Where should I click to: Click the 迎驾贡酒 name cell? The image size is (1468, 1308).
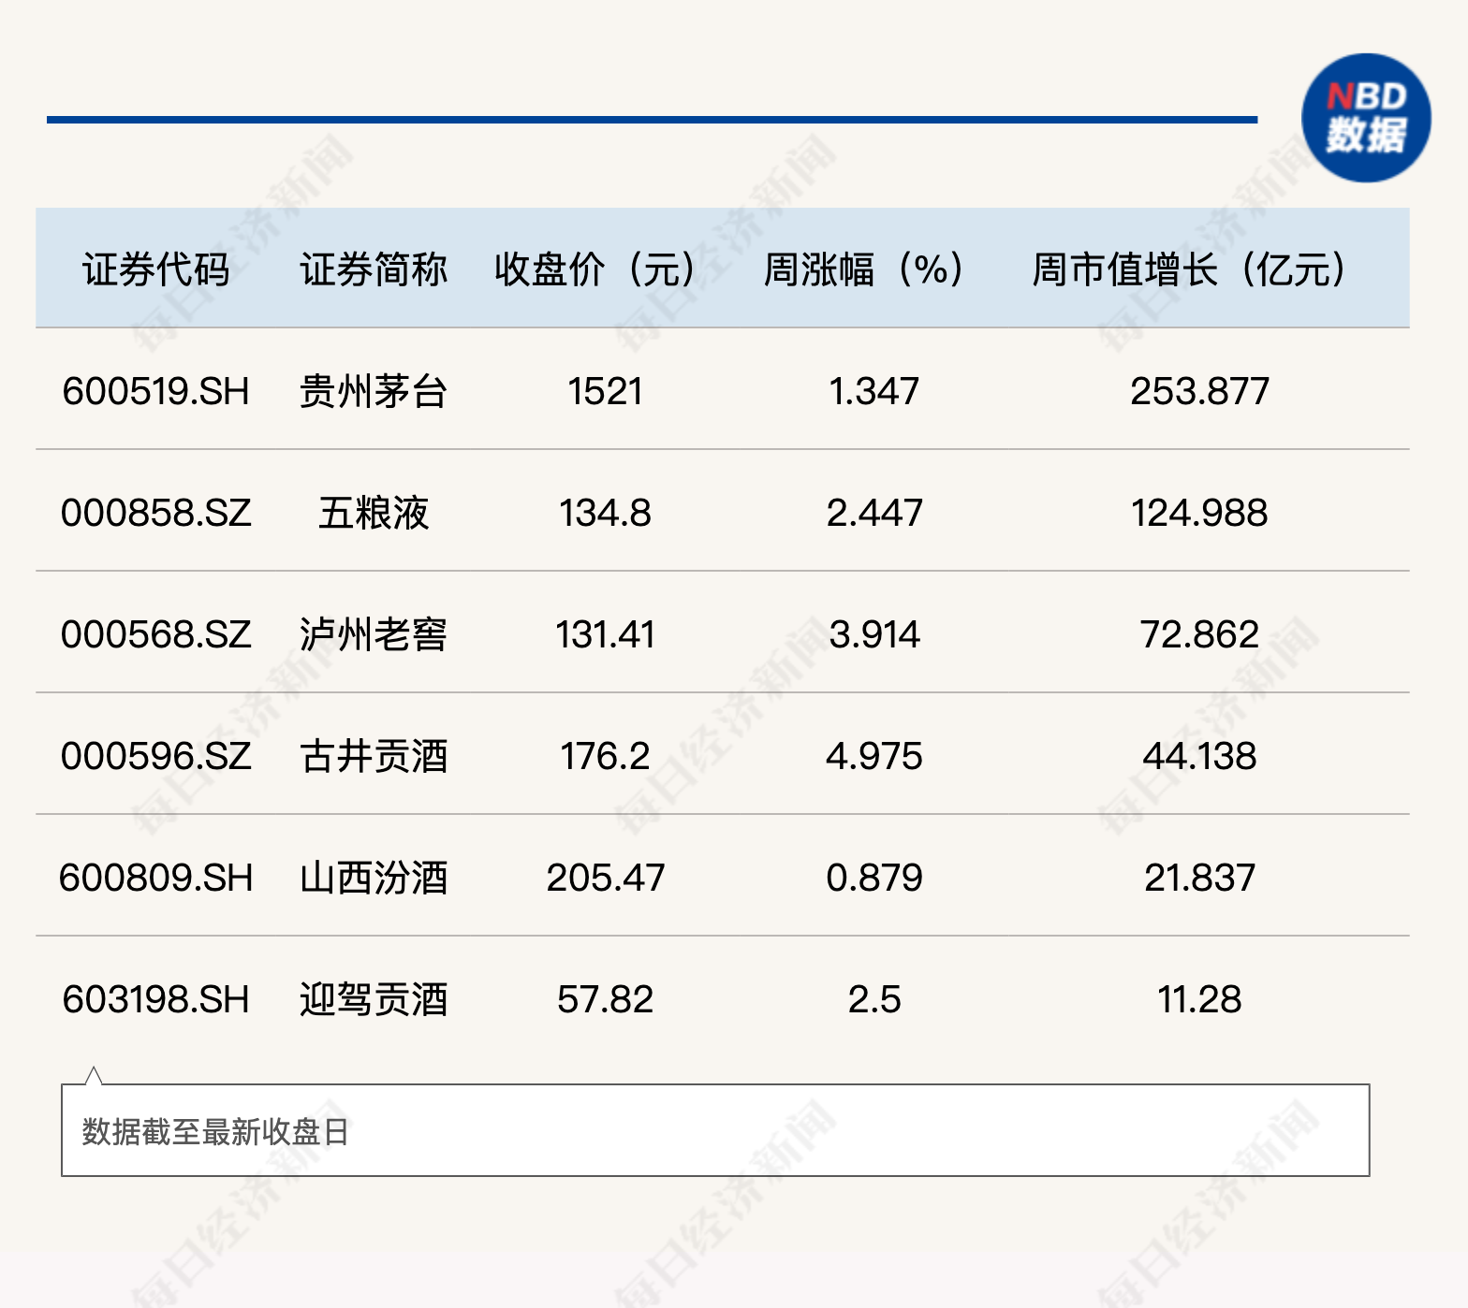pos(374,999)
